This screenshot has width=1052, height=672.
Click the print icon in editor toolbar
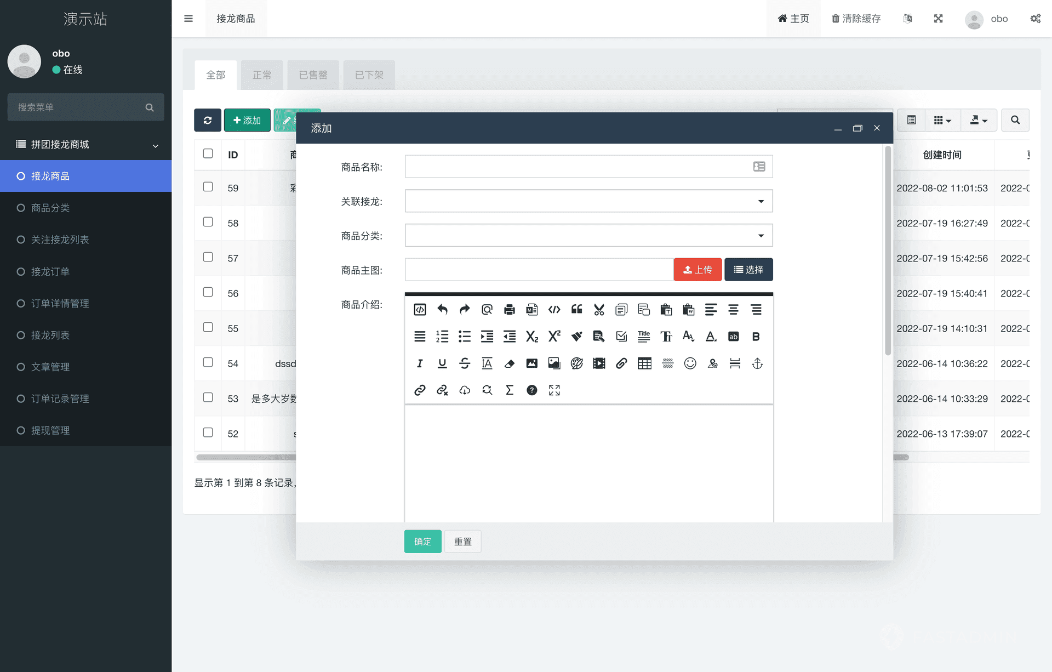tap(509, 310)
